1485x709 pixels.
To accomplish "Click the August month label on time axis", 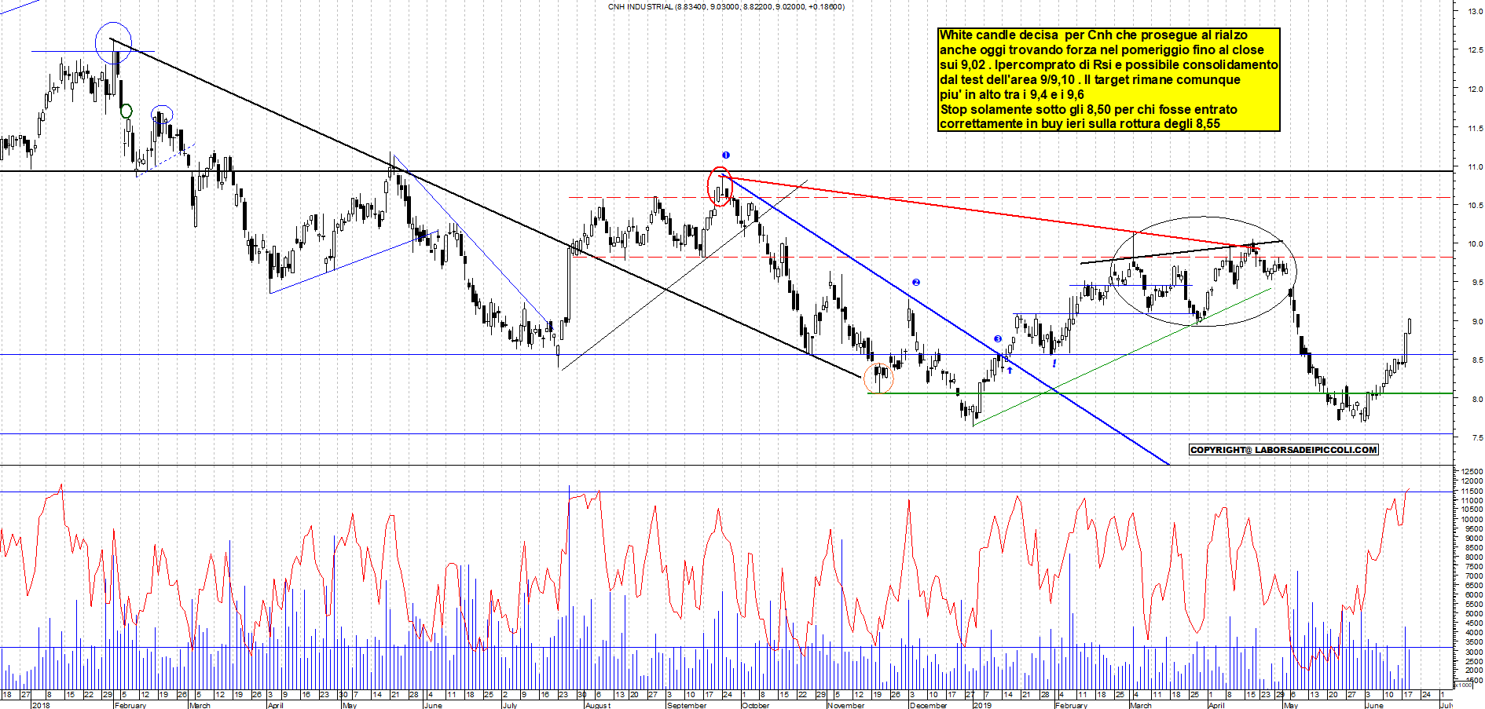I will [x=598, y=705].
